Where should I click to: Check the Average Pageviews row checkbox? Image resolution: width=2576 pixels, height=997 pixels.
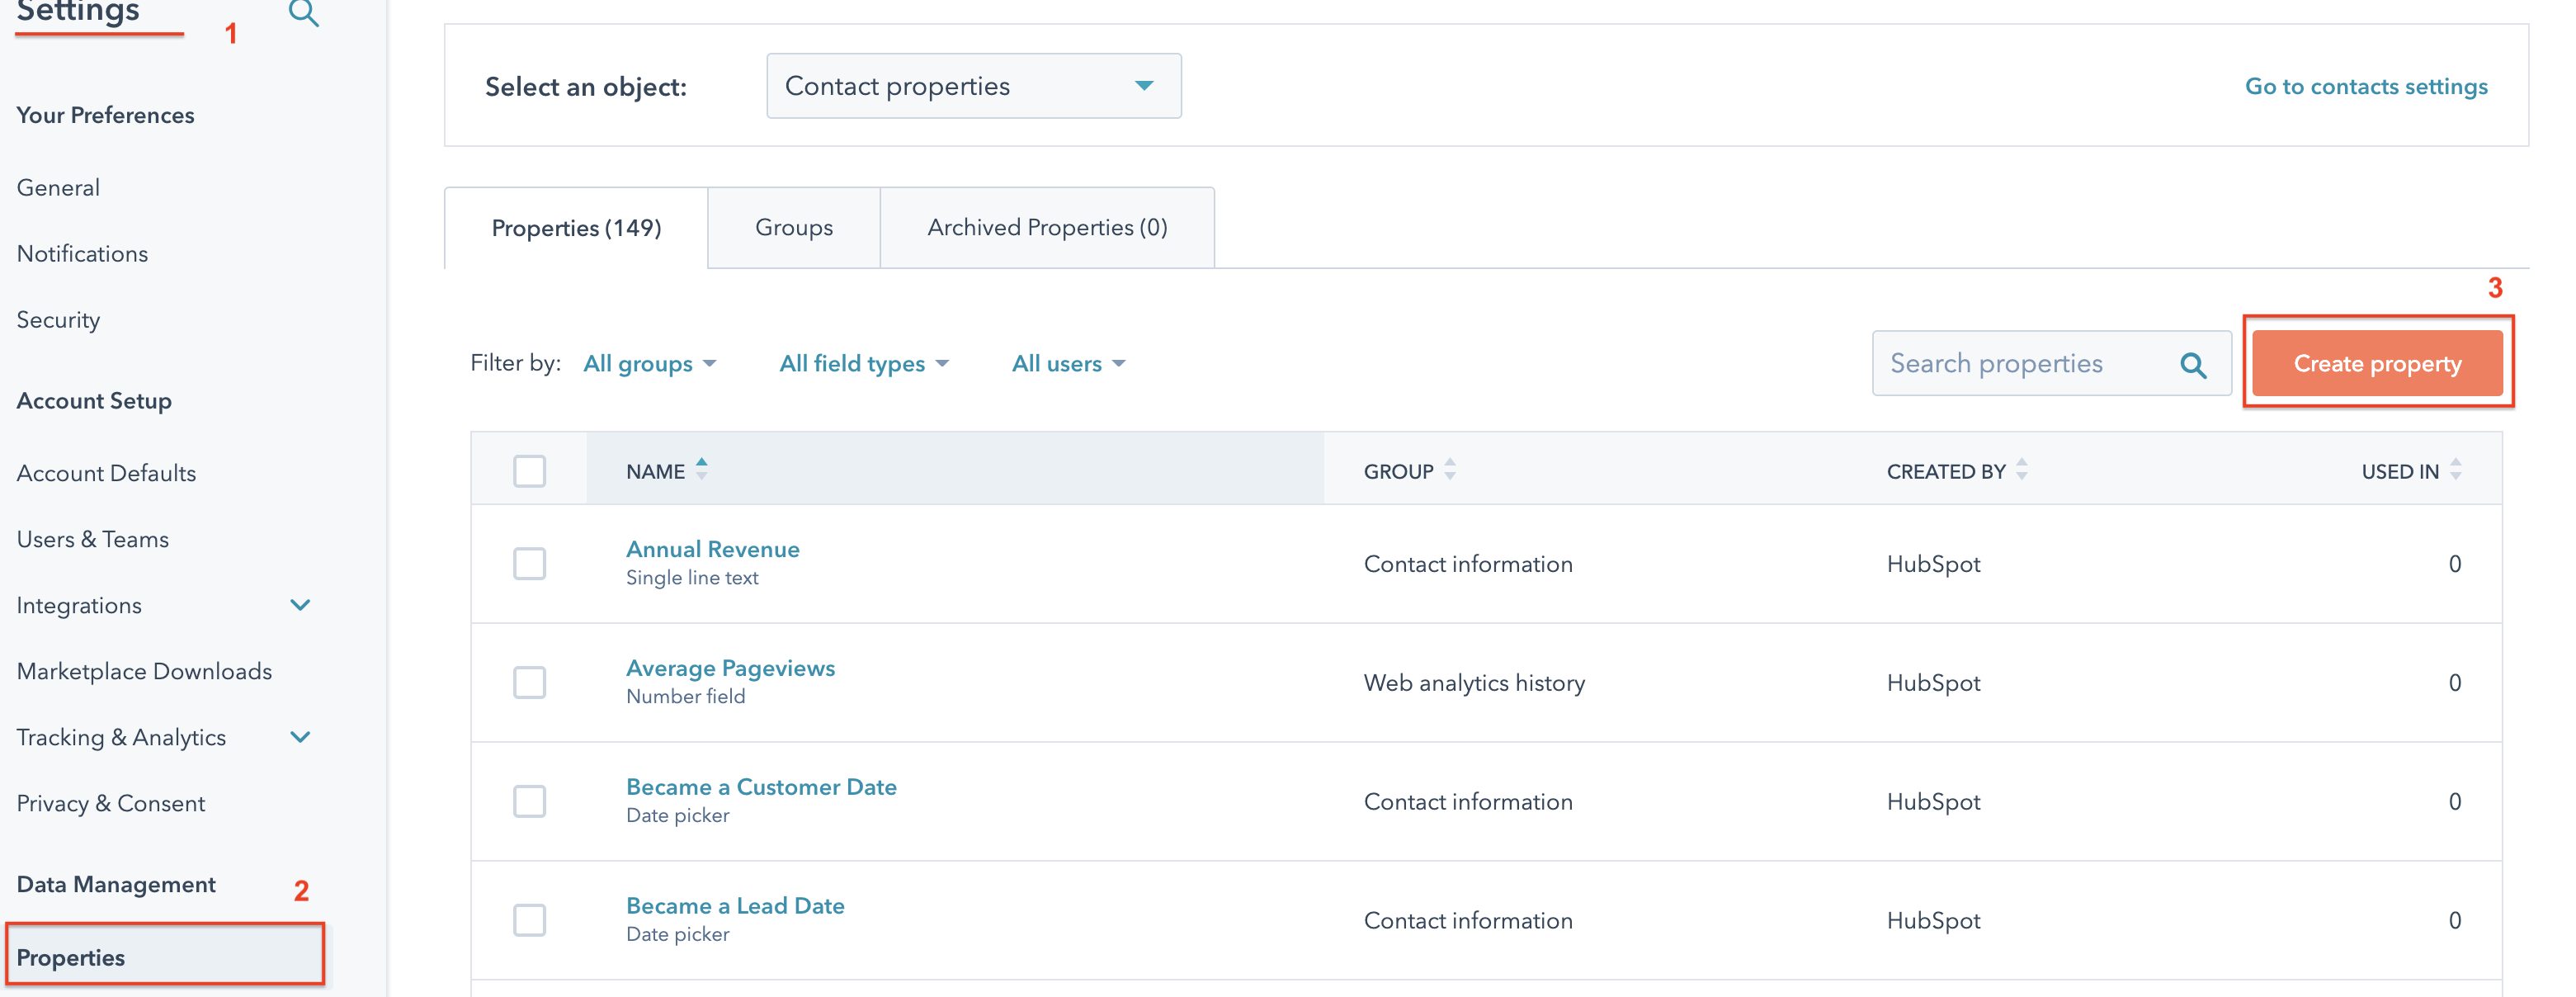pyautogui.click(x=530, y=682)
